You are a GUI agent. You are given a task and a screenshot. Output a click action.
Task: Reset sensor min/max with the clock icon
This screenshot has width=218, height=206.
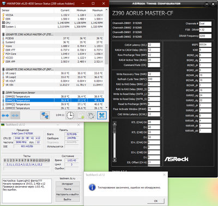tap(70, 116)
